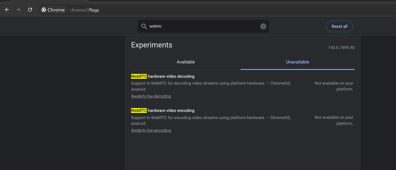
Task: Click the WebRTC hardware video decoding title
Action: [163, 76]
